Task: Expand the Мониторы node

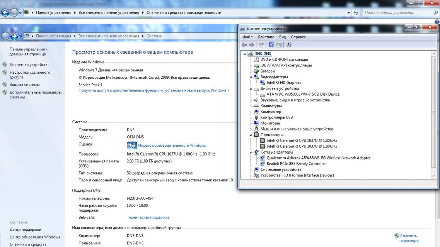Action: pos(251,123)
